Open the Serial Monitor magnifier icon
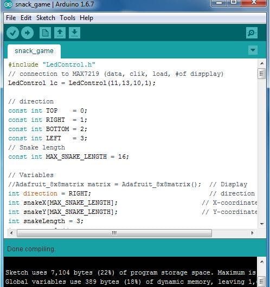 coord(252,33)
